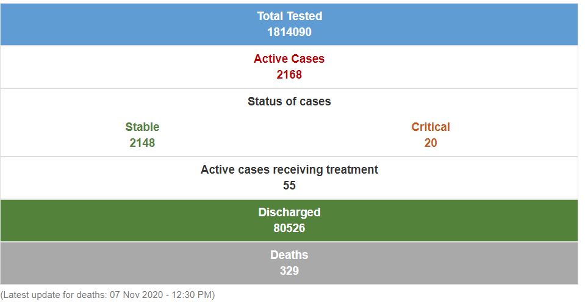Select the number 55 under treatment
Image resolution: width=585 pixels, height=304 pixels.
tap(289, 186)
